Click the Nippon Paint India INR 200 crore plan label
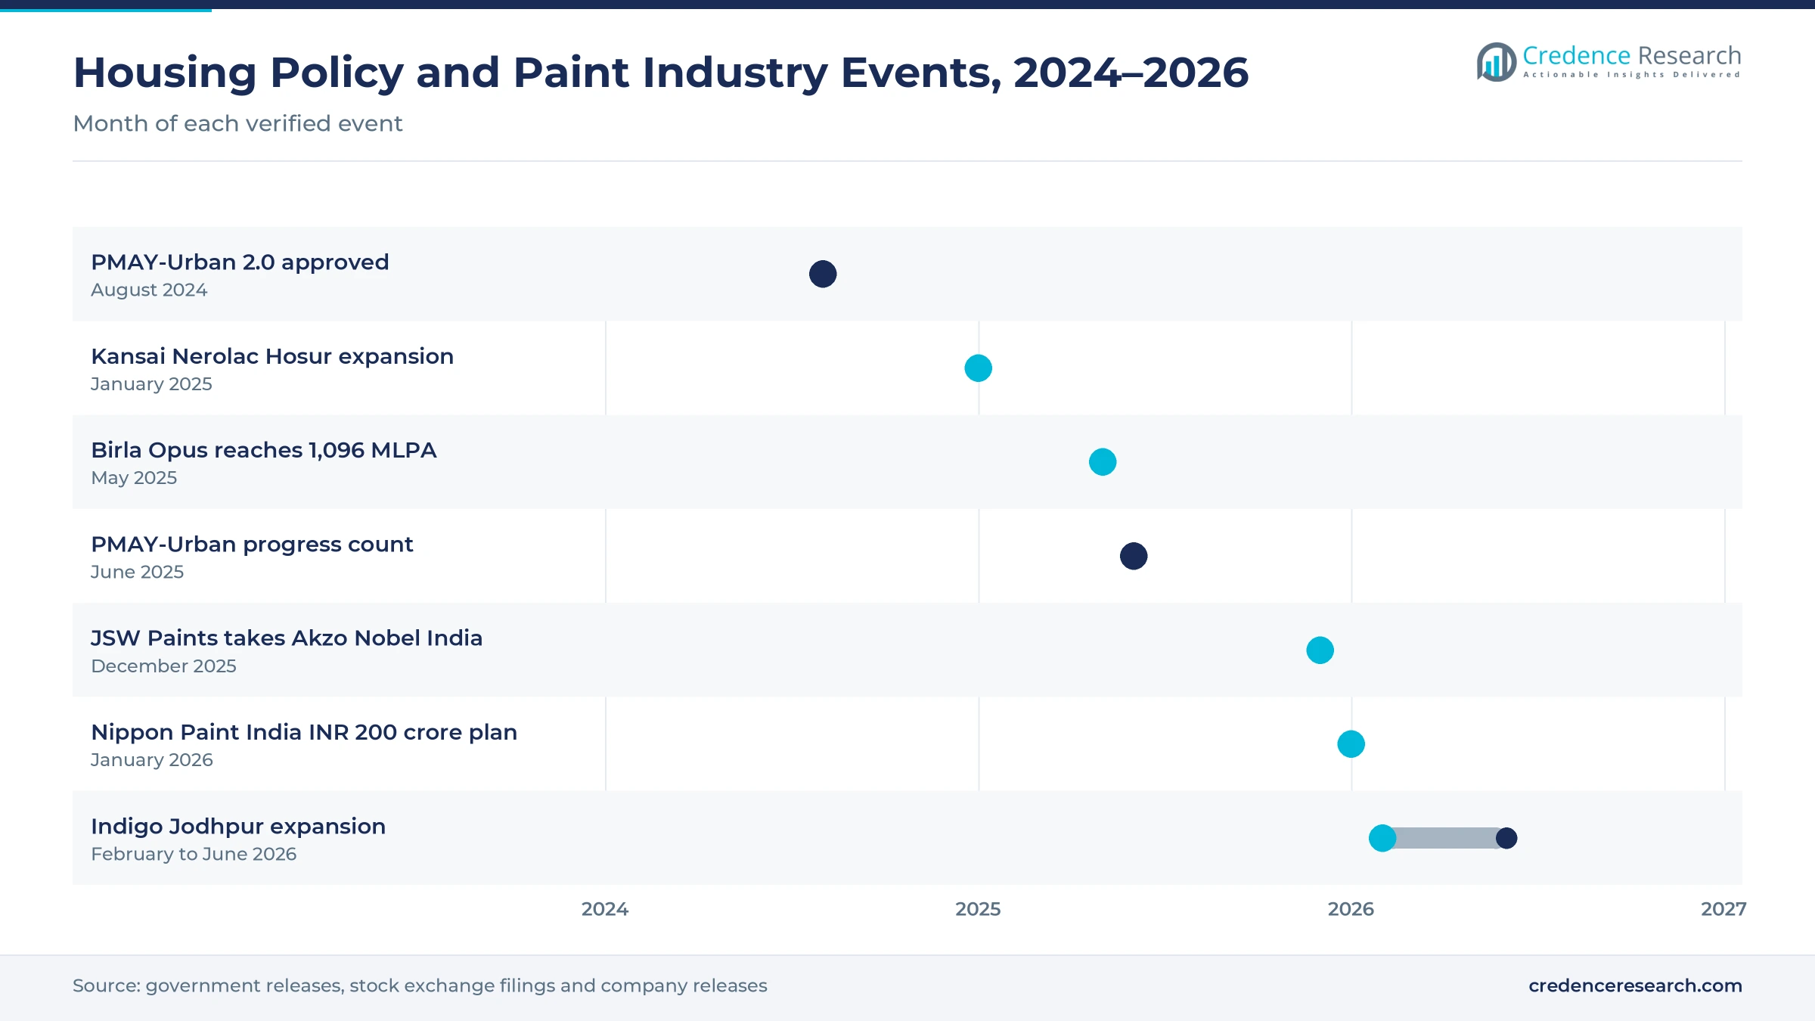Image resolution: width=1815 pixels, height=1021 pixels. pos(304,732)
